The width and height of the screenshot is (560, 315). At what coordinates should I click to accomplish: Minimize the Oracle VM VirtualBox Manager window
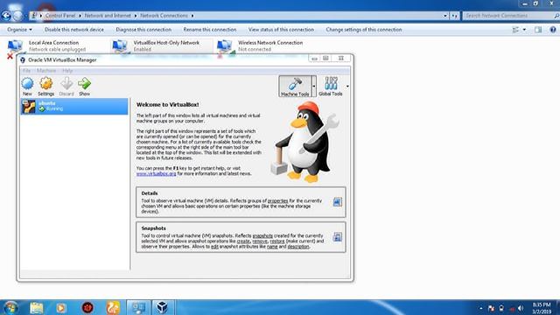(315, 59)
